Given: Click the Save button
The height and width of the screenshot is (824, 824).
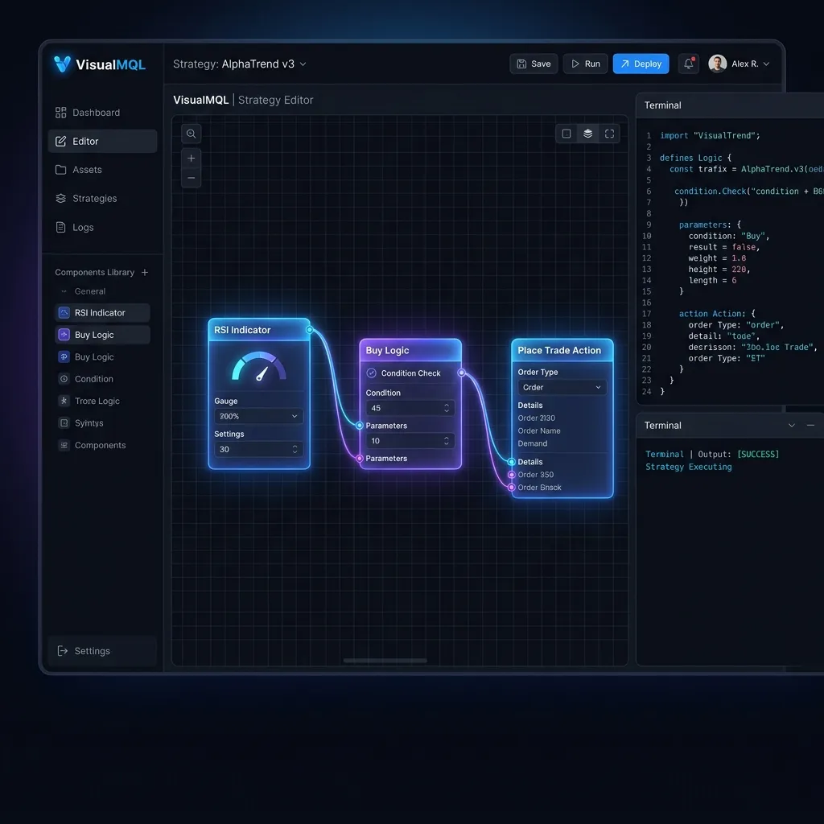Looking at the screenshot, I should click(x=534, y=64).
